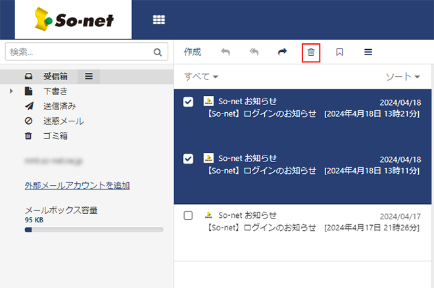Uncheck the 13時21分 login notice email
The width and height of the screenshot is (434, 288).
188,102
